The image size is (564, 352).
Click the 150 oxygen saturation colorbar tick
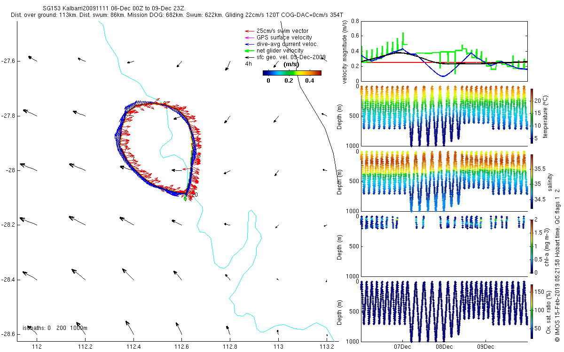point(540,292)
